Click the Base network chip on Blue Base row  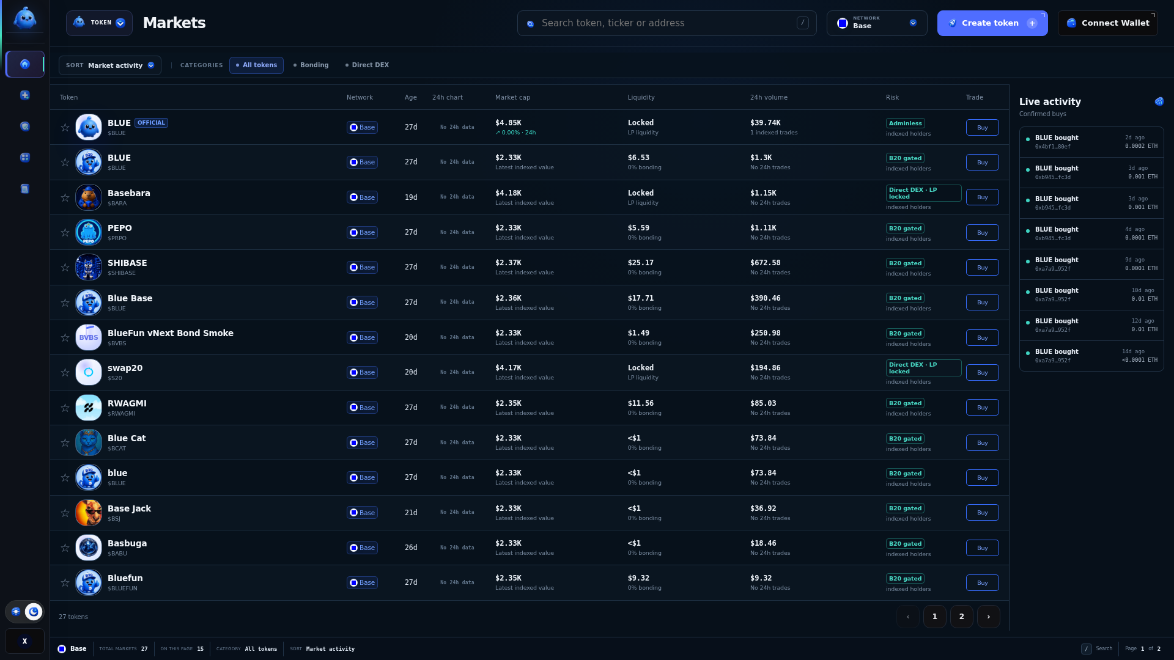coord(362,302)
